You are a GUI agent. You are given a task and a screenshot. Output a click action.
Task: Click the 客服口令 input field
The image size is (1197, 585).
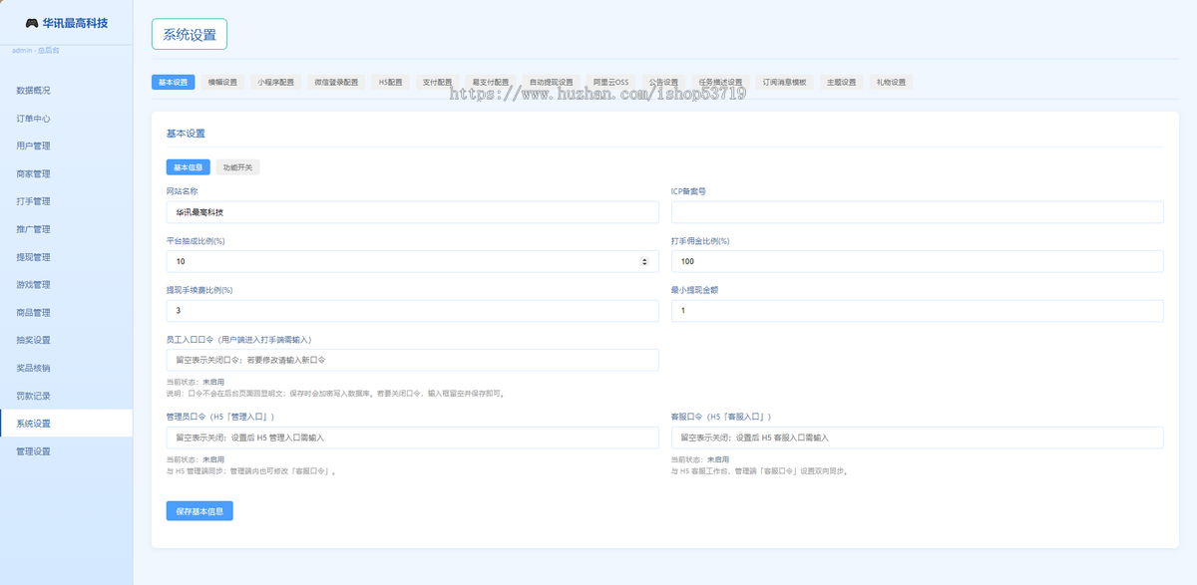point(918,438)
